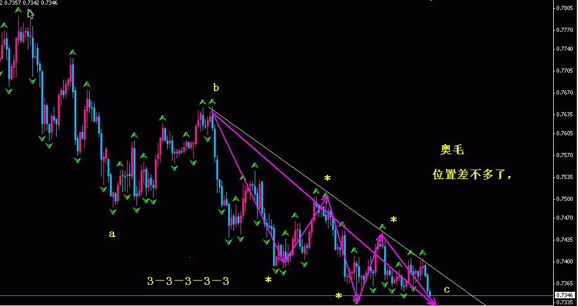This screenshot has height=306, width=578.
Task: Click price axis value 0.7705
Action: (x=565, y=71)
